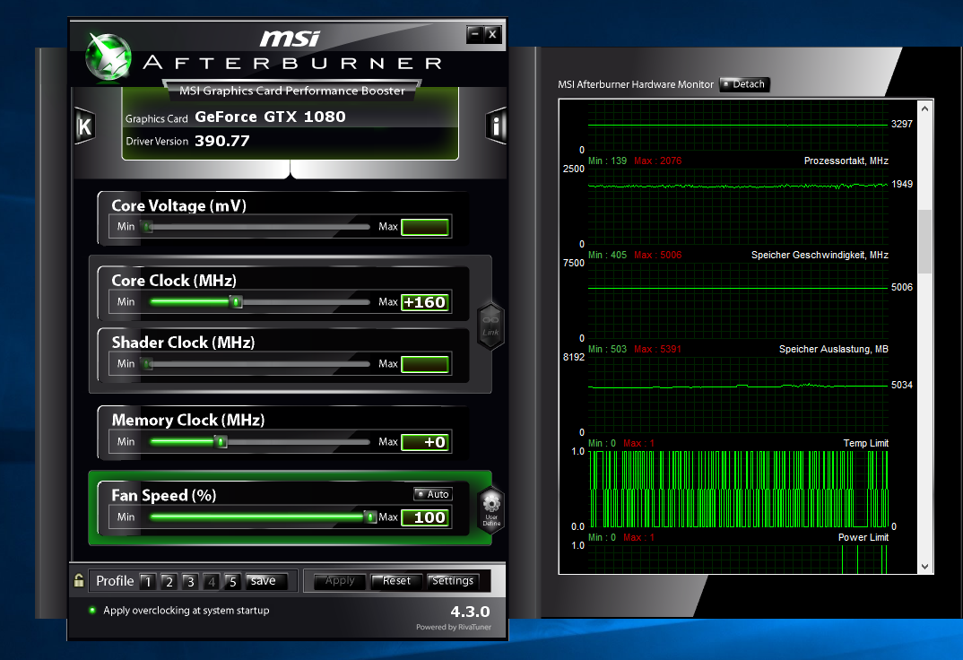Reset settings with Reset button
Viewport: 963px width, 660px height.
click(396, 581)
